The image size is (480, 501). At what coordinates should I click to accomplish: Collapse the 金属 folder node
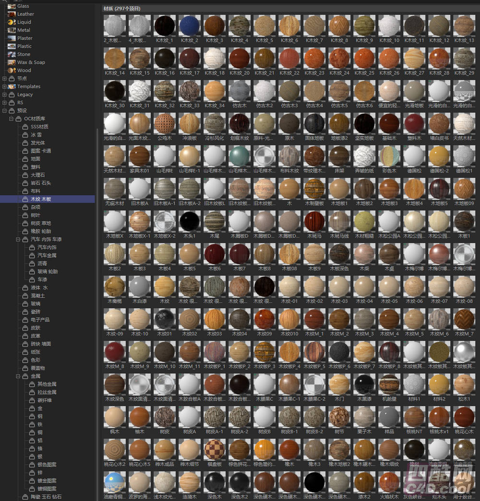coord(18,376)
